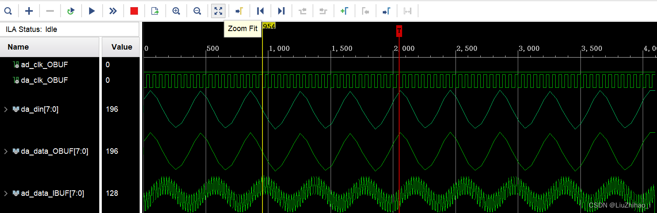The image size is (657, 213).
Task: Click the 3,000 mark on time ruler
Action: [529, 49]
